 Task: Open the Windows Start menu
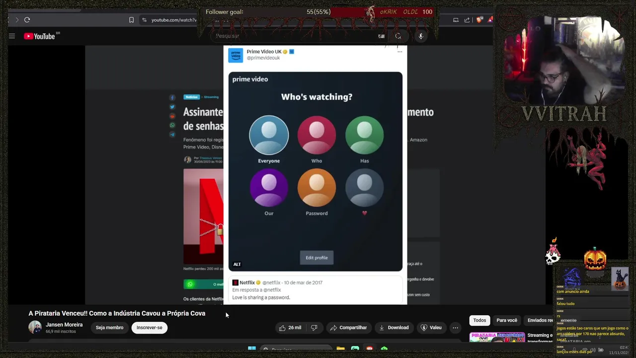252,349
